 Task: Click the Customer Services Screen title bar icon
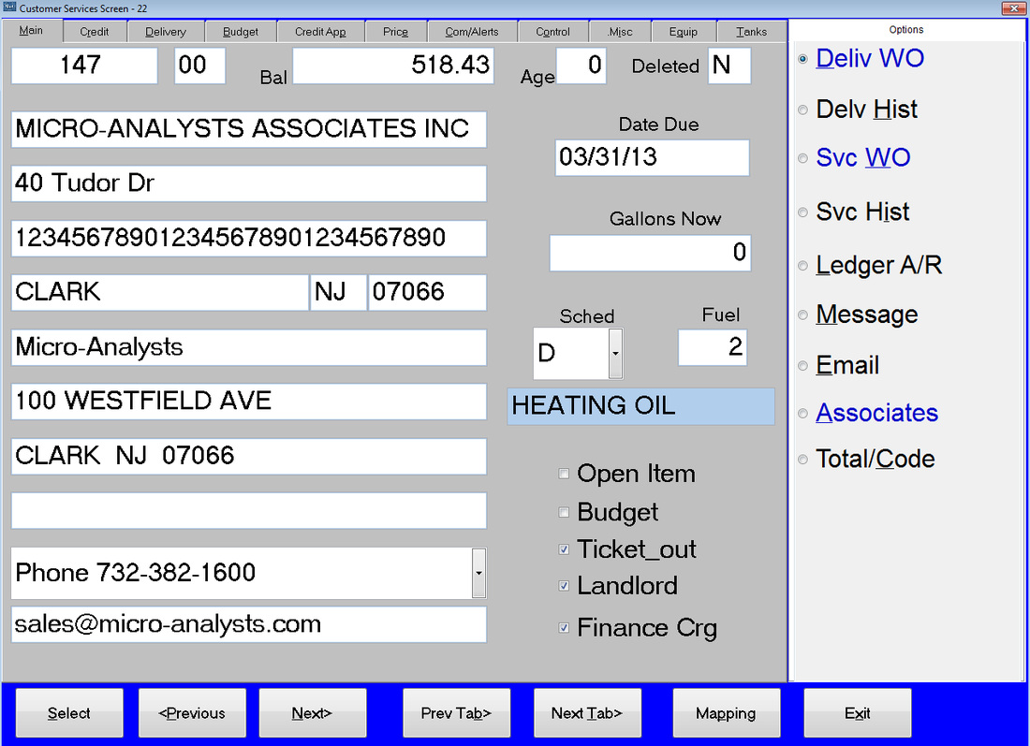[9, 7]
